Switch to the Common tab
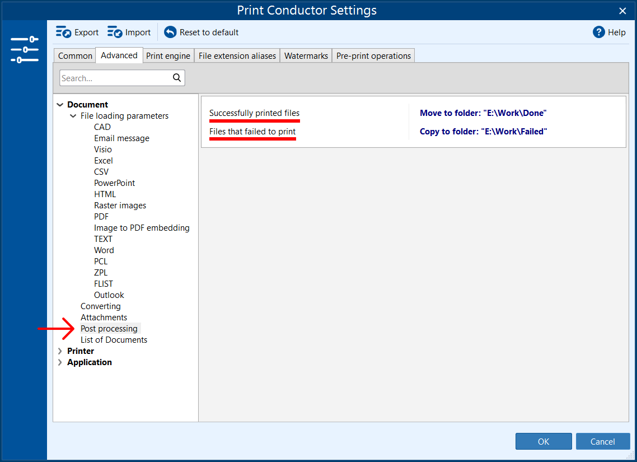Viewport: 637px width, 462px height. 75,56
